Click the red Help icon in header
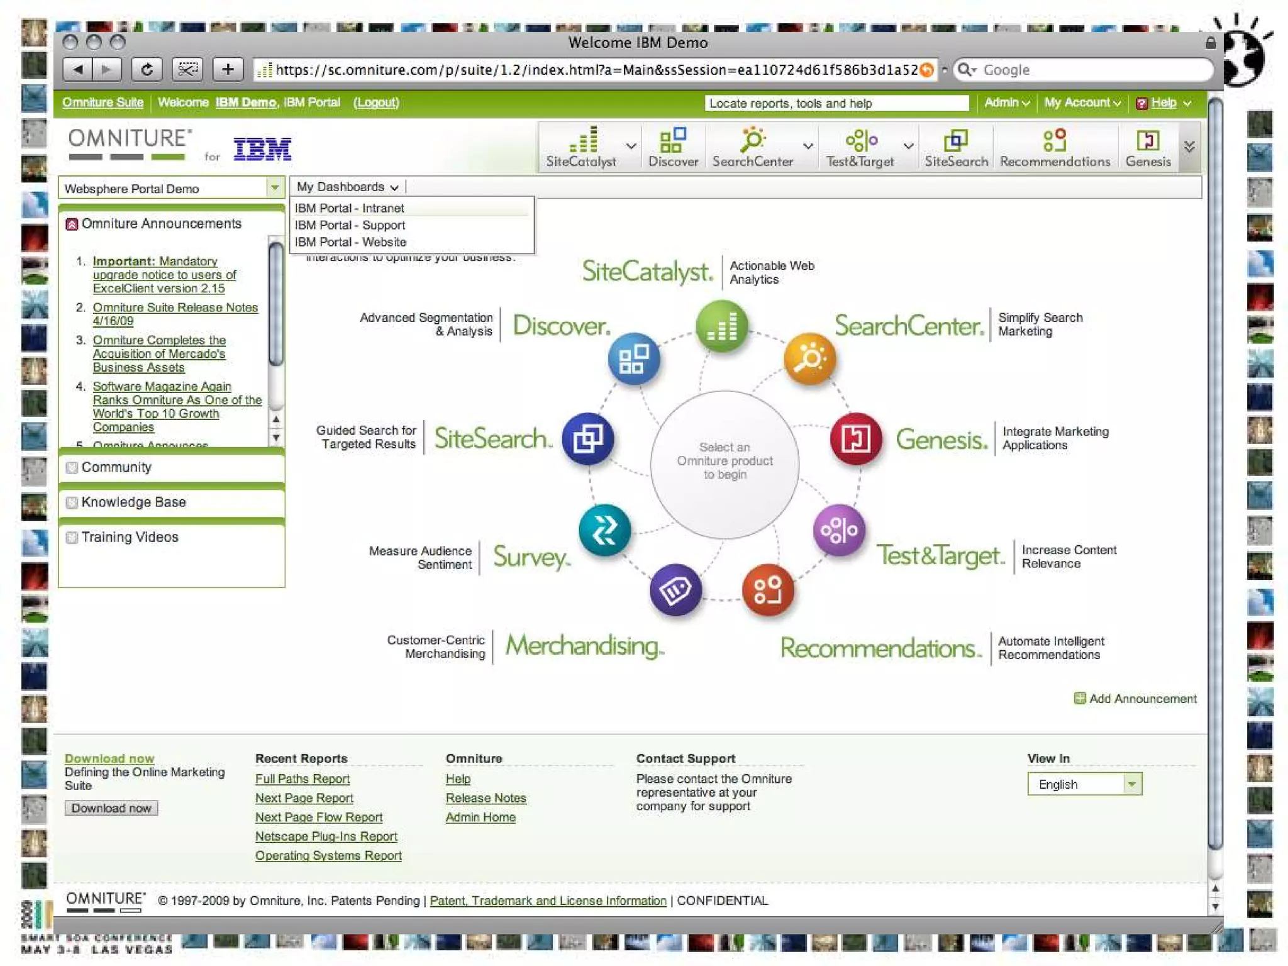This screenshot has width=1288, height=966. point(1142,103)
